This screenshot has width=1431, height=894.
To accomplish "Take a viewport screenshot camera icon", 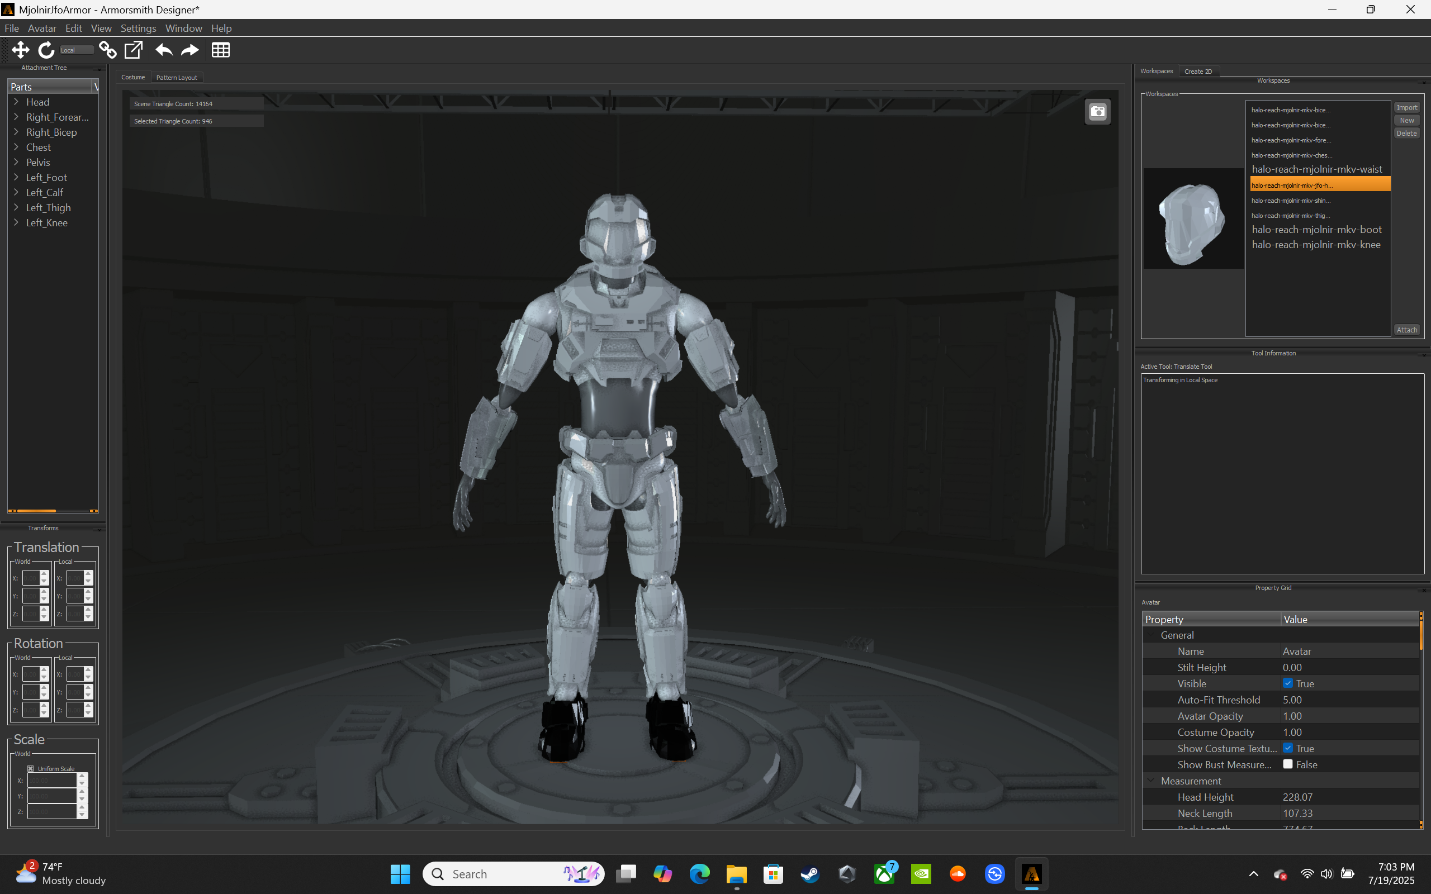I will [1098, 112].
